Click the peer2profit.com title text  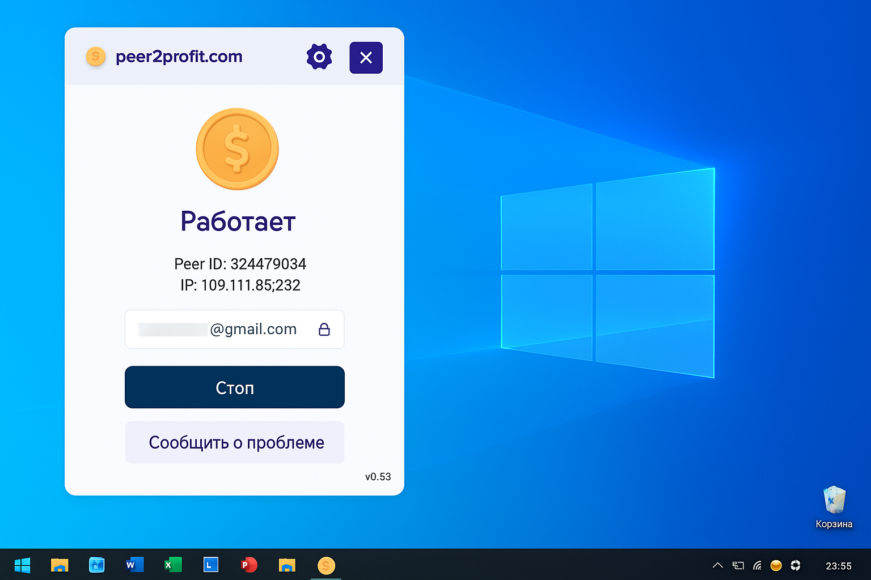tap(179, 57)
